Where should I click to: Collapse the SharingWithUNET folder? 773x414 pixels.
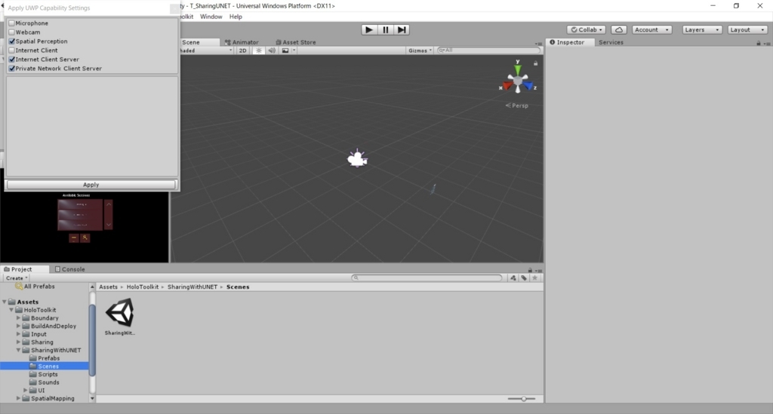[x=18, y=350]
